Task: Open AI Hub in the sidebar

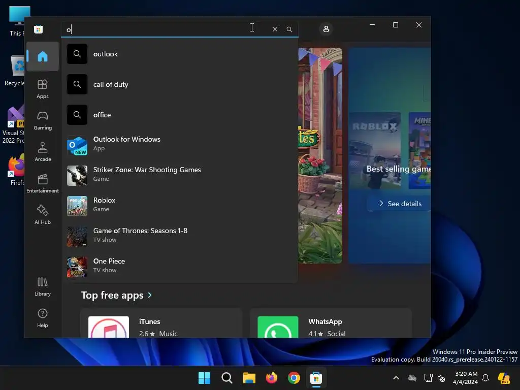Action: 43,215
